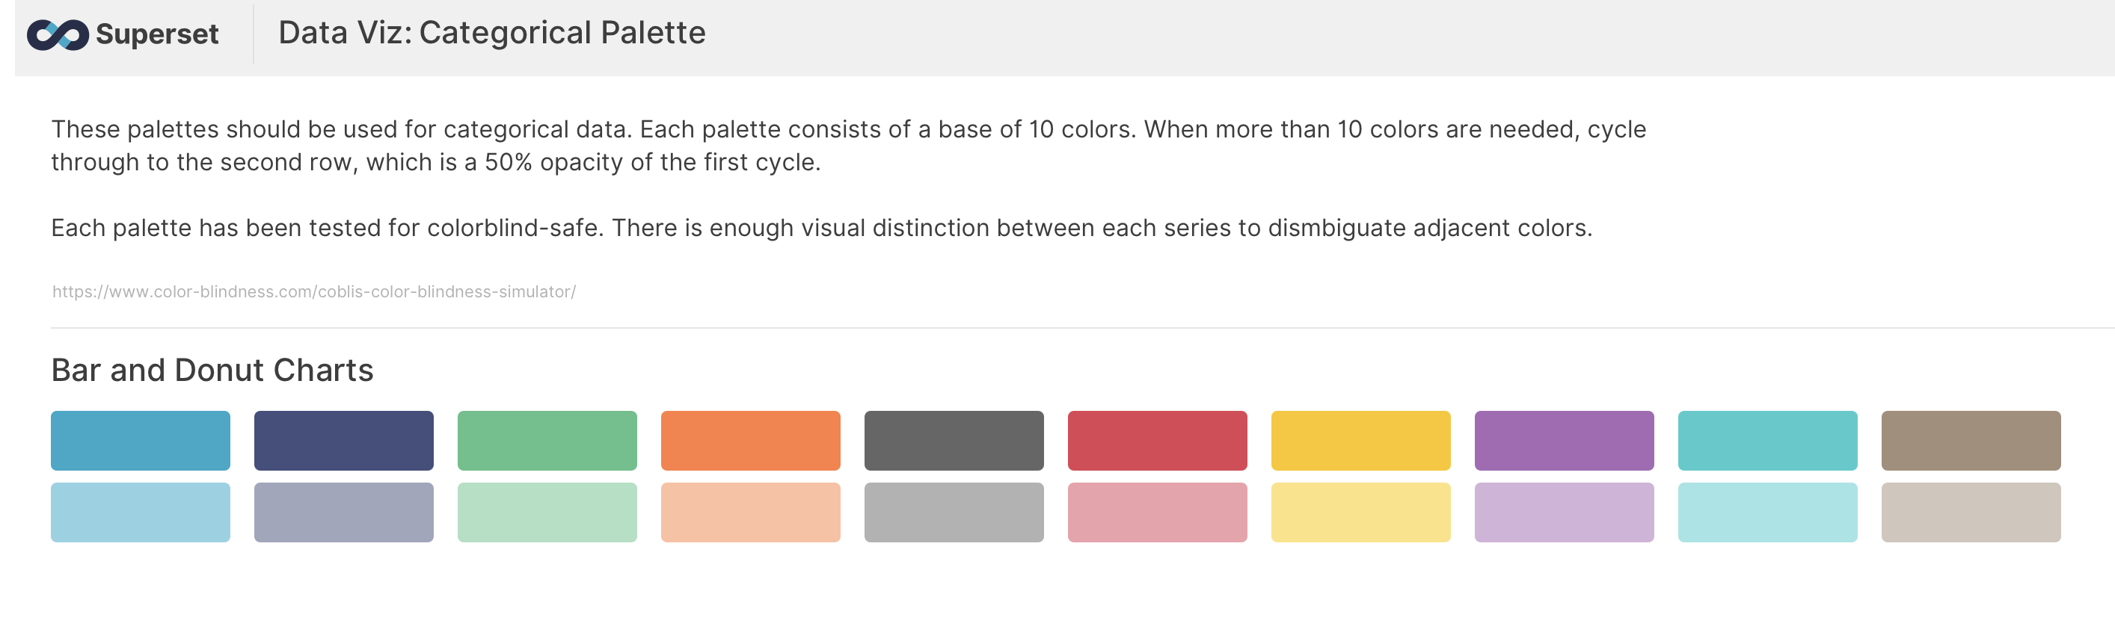The width and height of the screenshot is (2115, 629).
Task: Choose the pale pink swatch in the second row
Action: click(x=1158, y=512)
